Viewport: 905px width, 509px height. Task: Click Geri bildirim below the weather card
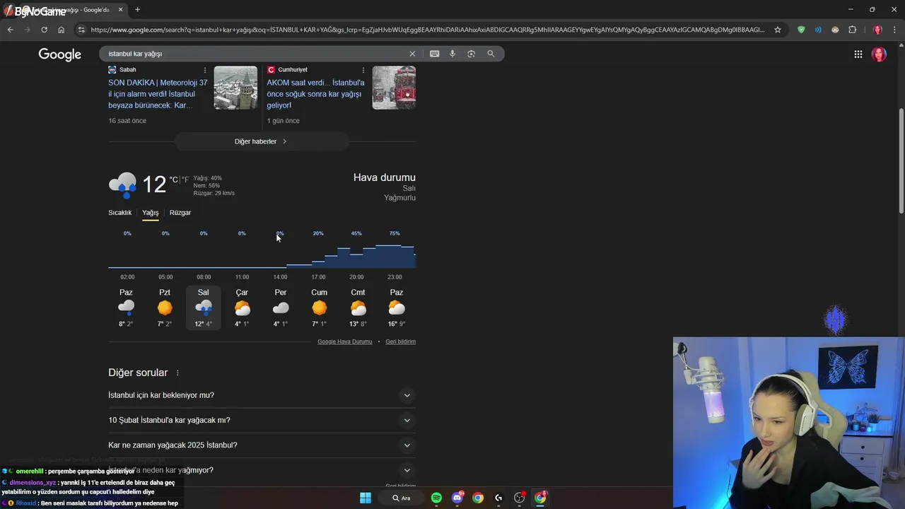400,341
